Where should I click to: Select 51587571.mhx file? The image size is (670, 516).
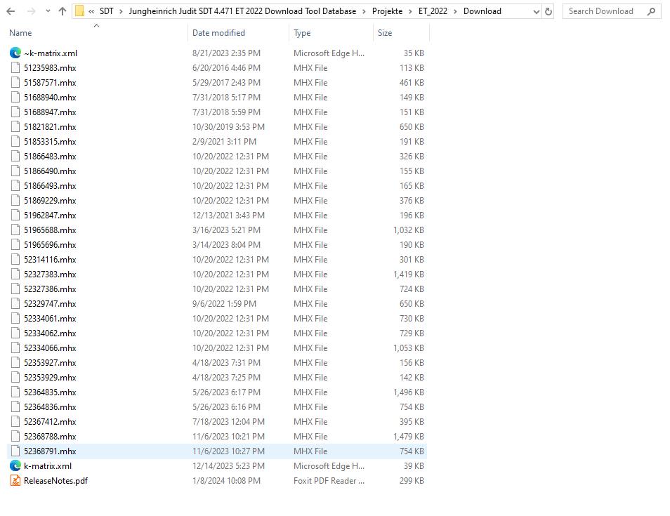50,83
